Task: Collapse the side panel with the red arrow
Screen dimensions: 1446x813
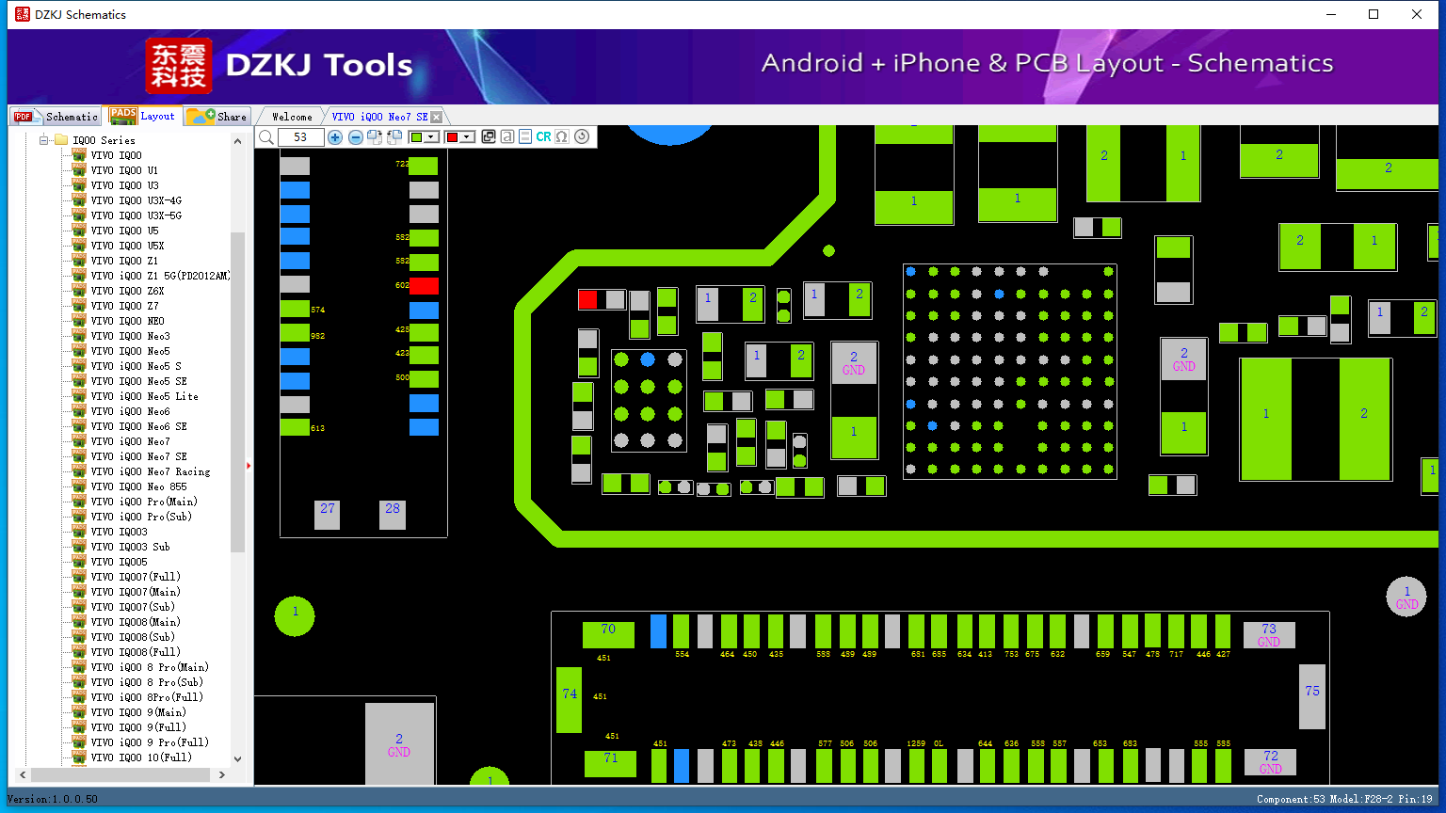Action: [249, 465]
